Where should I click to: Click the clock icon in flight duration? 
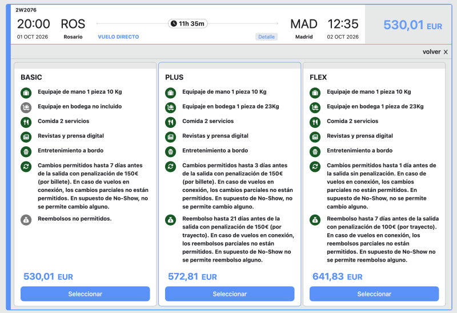point(173,23)
